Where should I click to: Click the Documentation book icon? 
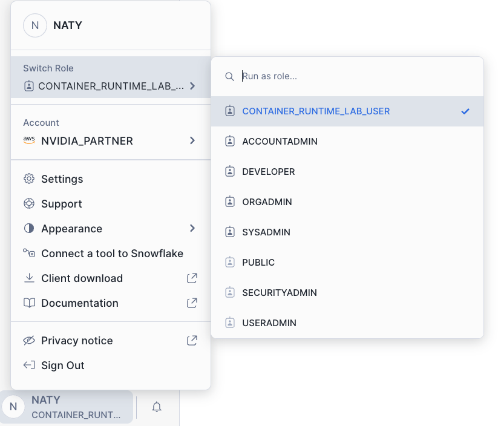click(29, 303)
